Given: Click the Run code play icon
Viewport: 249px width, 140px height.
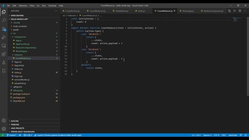Looking at the screenshot, I should (x=235, y=11).
